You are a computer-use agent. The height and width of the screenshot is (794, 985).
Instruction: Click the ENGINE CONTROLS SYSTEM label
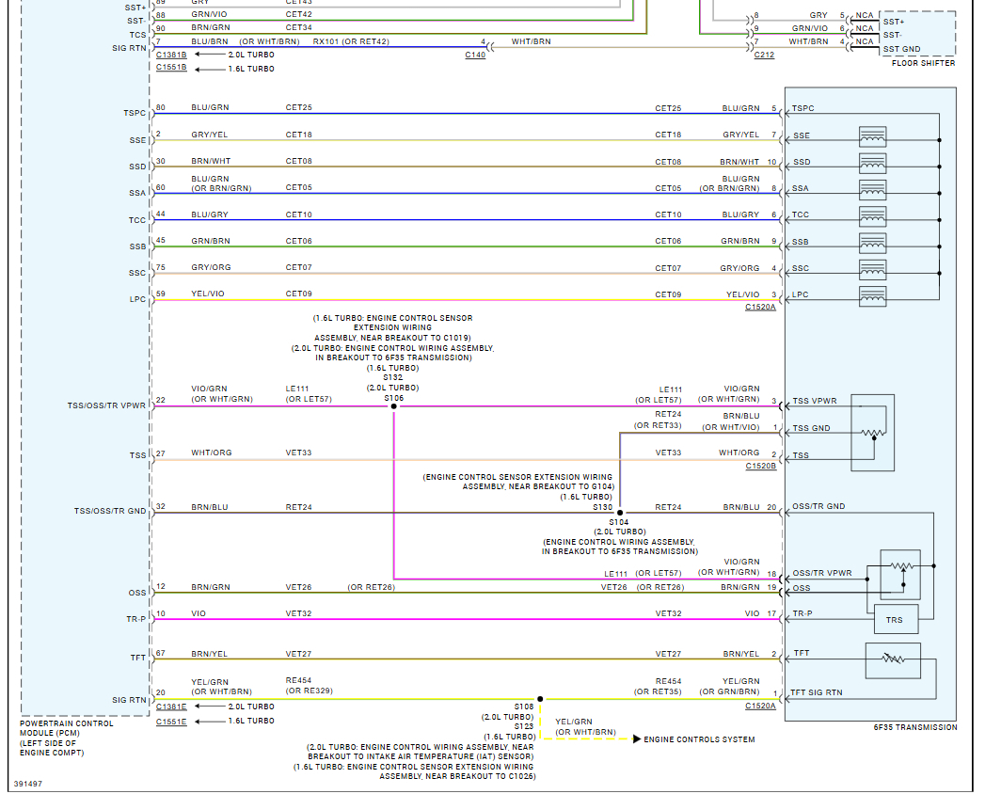699,739
